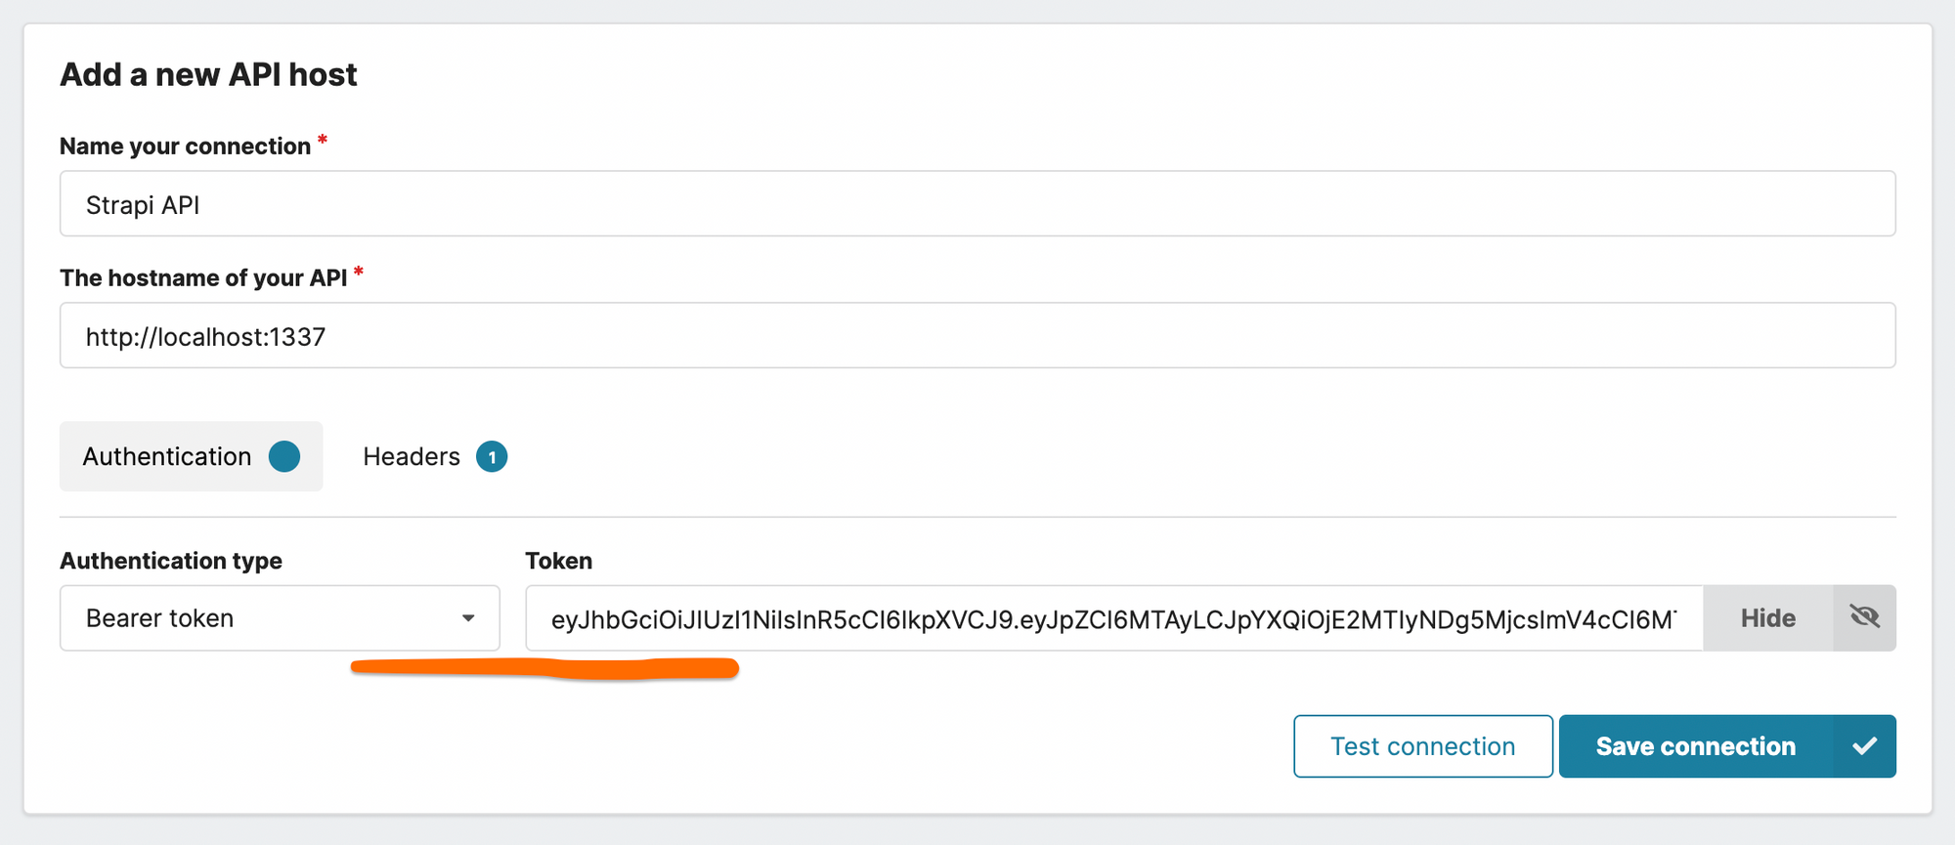Image resolution: width=1955 pixels, height=845 pixels.
Task: Click the hostname field showing http://localhost:1337
Action: [x=977, y=335]
